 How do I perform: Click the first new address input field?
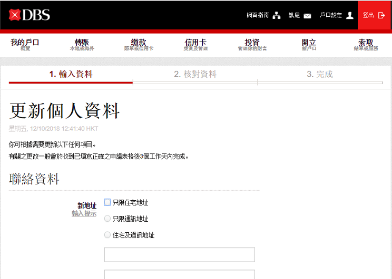click(179, 255)
